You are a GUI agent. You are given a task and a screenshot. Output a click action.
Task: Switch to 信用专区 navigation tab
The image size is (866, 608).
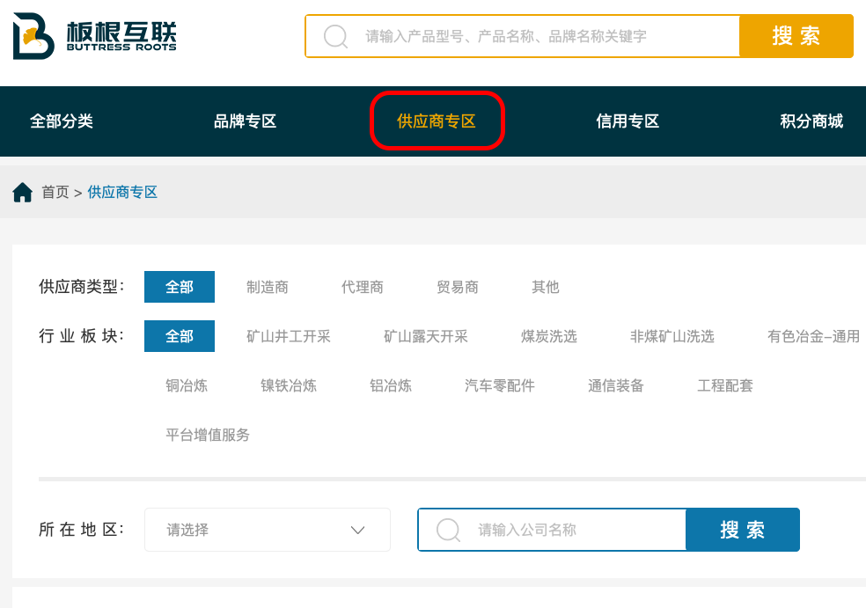click(x=627, y=121)
